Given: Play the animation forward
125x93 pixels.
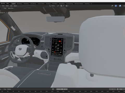Looking at the screenshot, I should [63, 89].
